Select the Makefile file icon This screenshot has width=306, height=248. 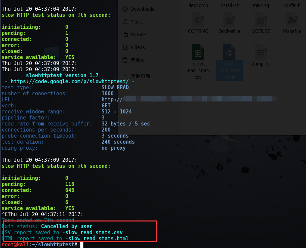click(x=292, y=20)
